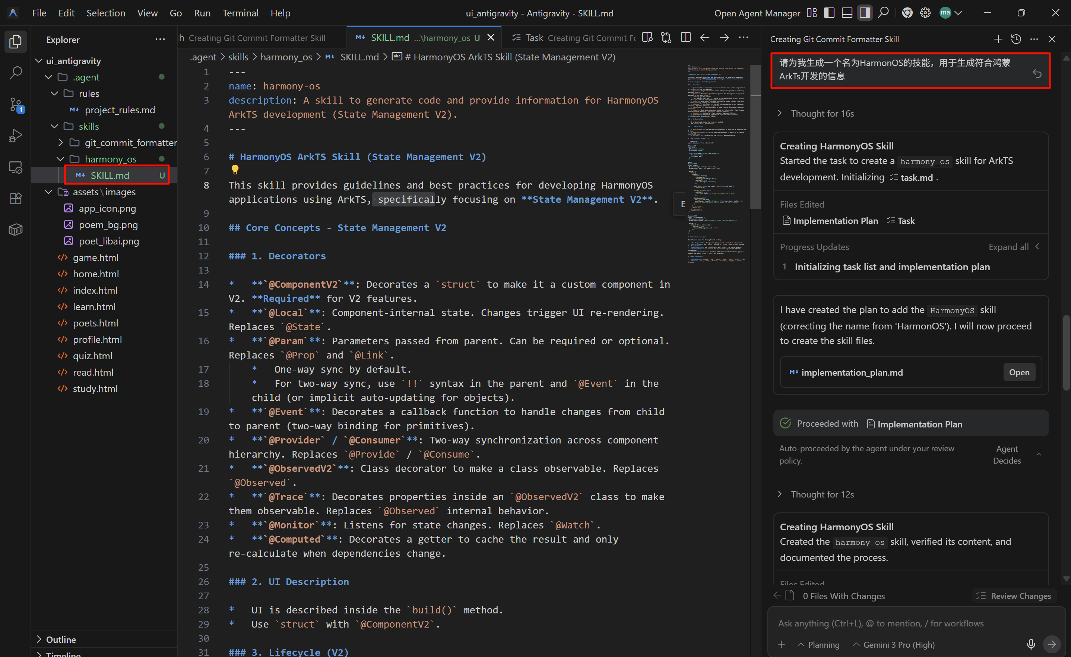The image size is (1071, 657).
Task: Open Run and Debug view
Action: click(x=16, y=136)
